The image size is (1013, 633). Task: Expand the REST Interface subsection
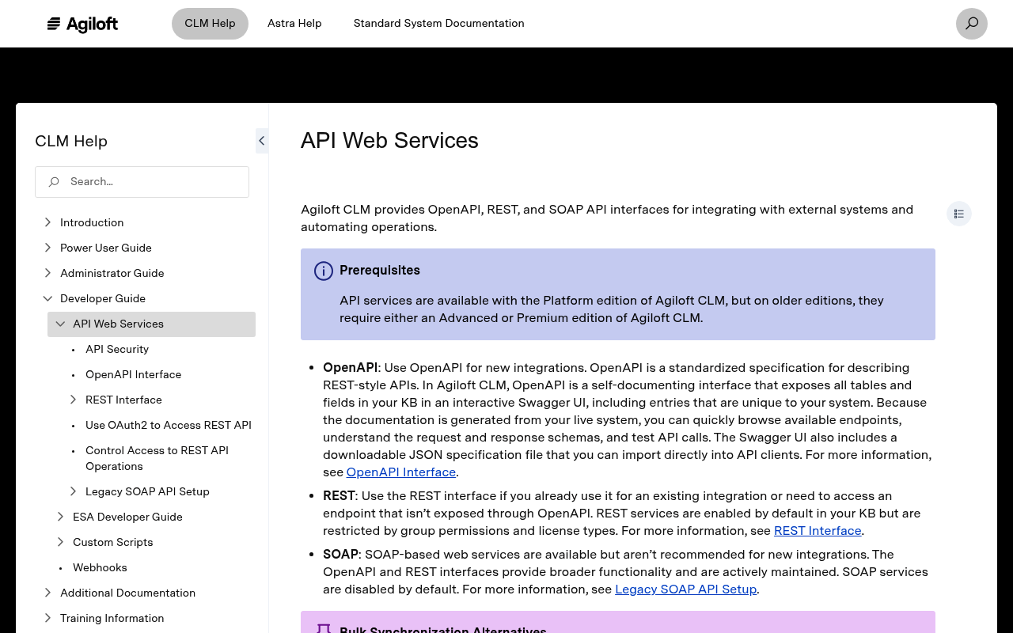(x=73, y=400)
